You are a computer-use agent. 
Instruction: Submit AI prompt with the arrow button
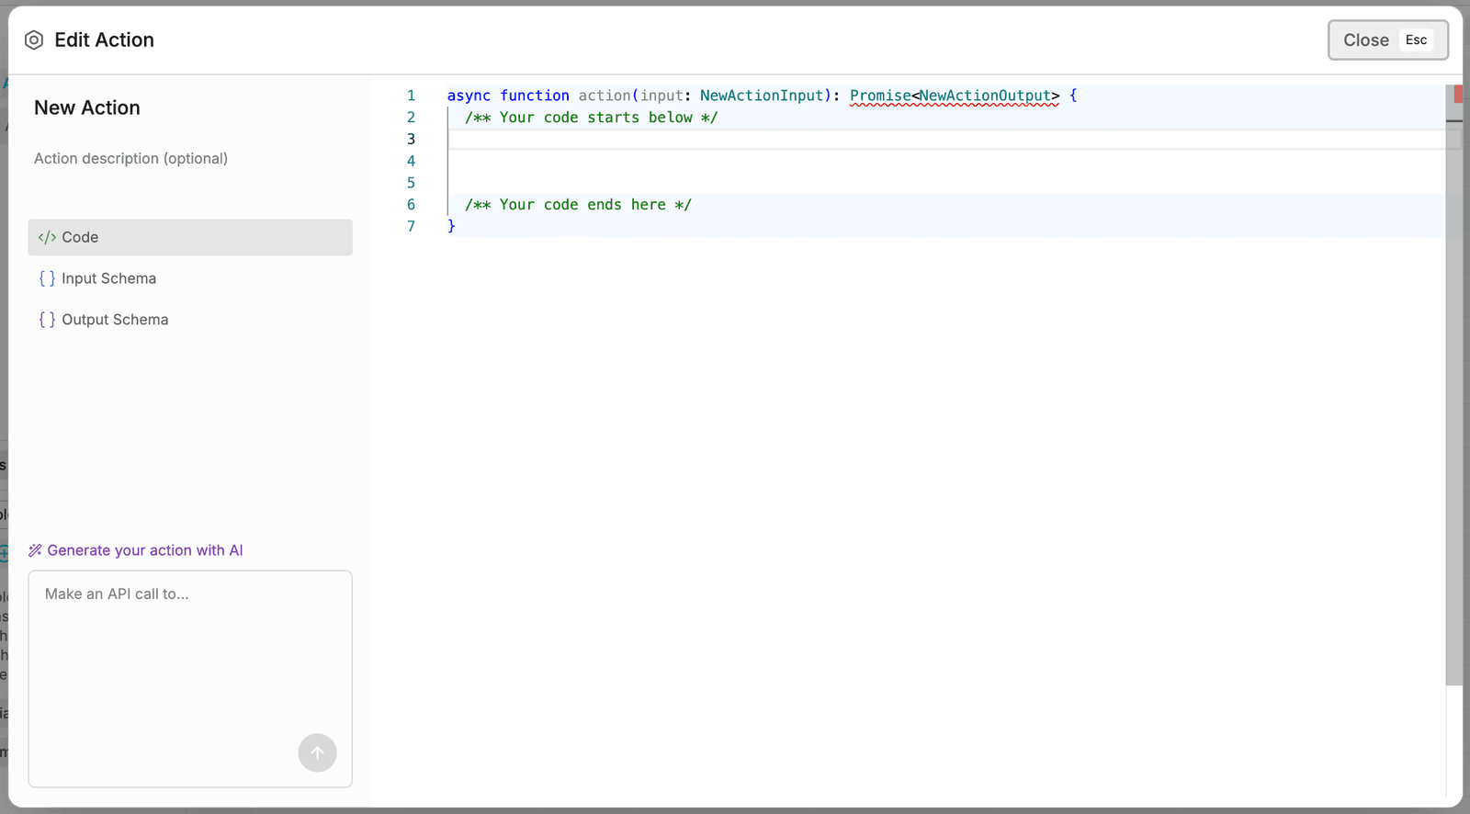coord(317,752)
